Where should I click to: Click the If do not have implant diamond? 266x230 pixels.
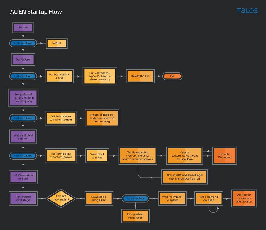(x=61, y=198)
